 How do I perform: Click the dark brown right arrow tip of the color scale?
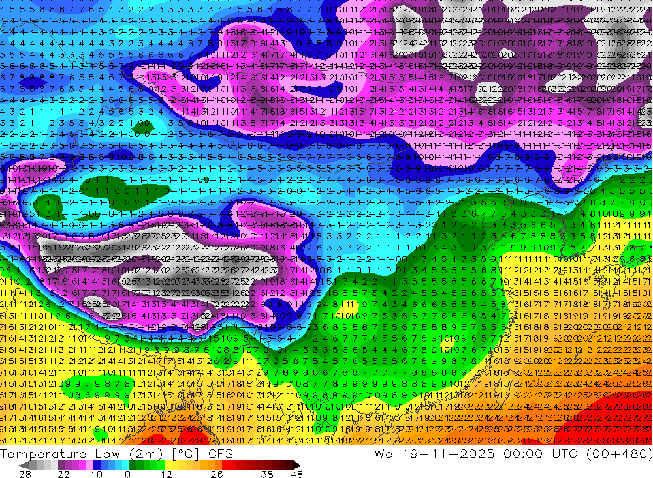pos(297,465)
